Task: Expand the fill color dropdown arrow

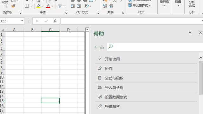Action: 43,6
